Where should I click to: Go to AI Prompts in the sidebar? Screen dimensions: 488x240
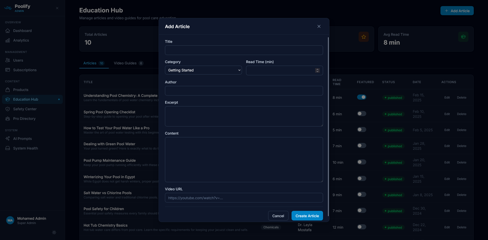pos(32,139)
